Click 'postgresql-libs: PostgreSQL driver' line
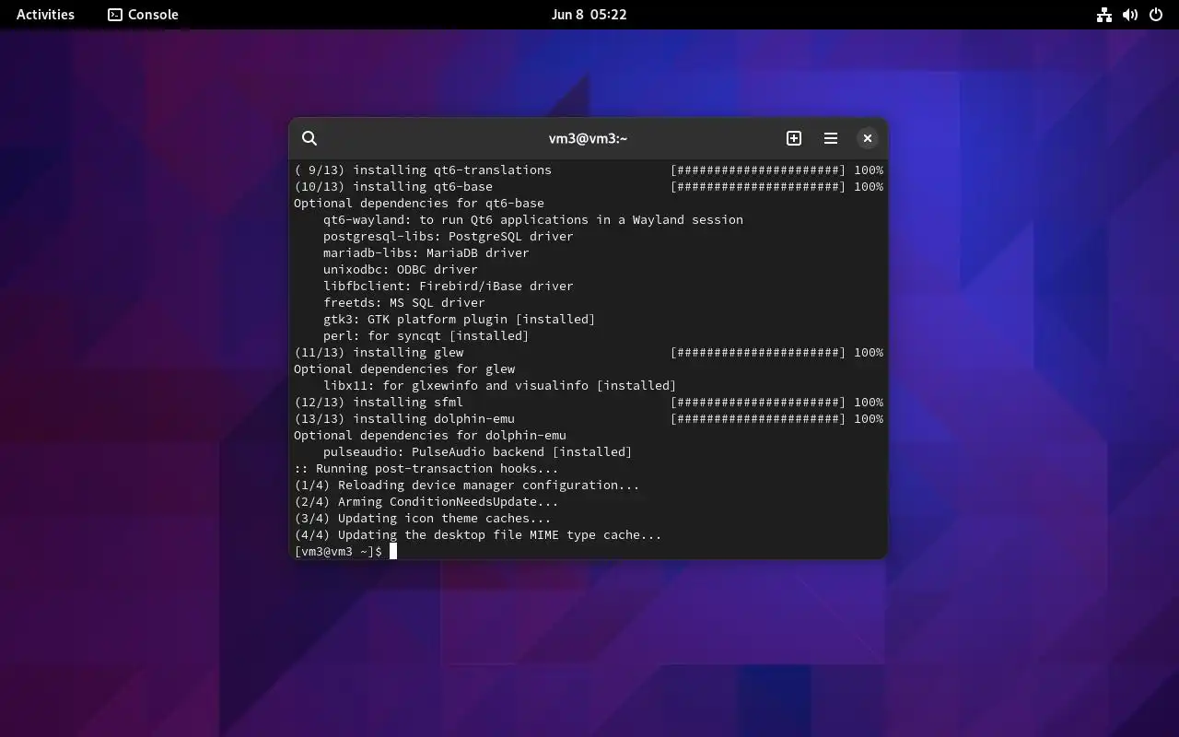Viewport: 1179px width, 737px height. pyautogui.click(x=448, y=236)
